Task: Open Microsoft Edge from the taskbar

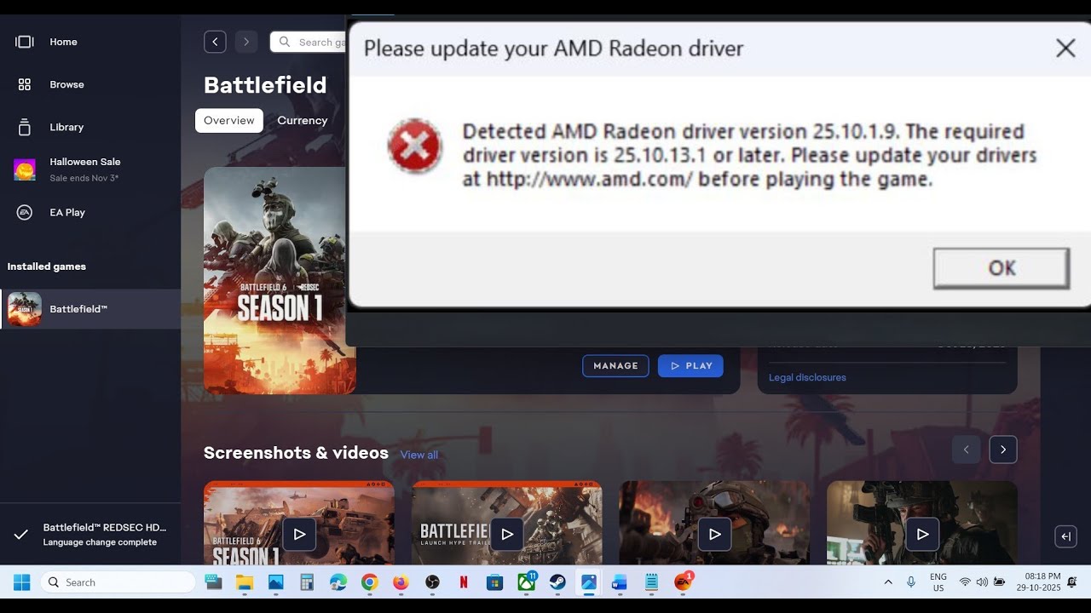Action: pos(338,582)
